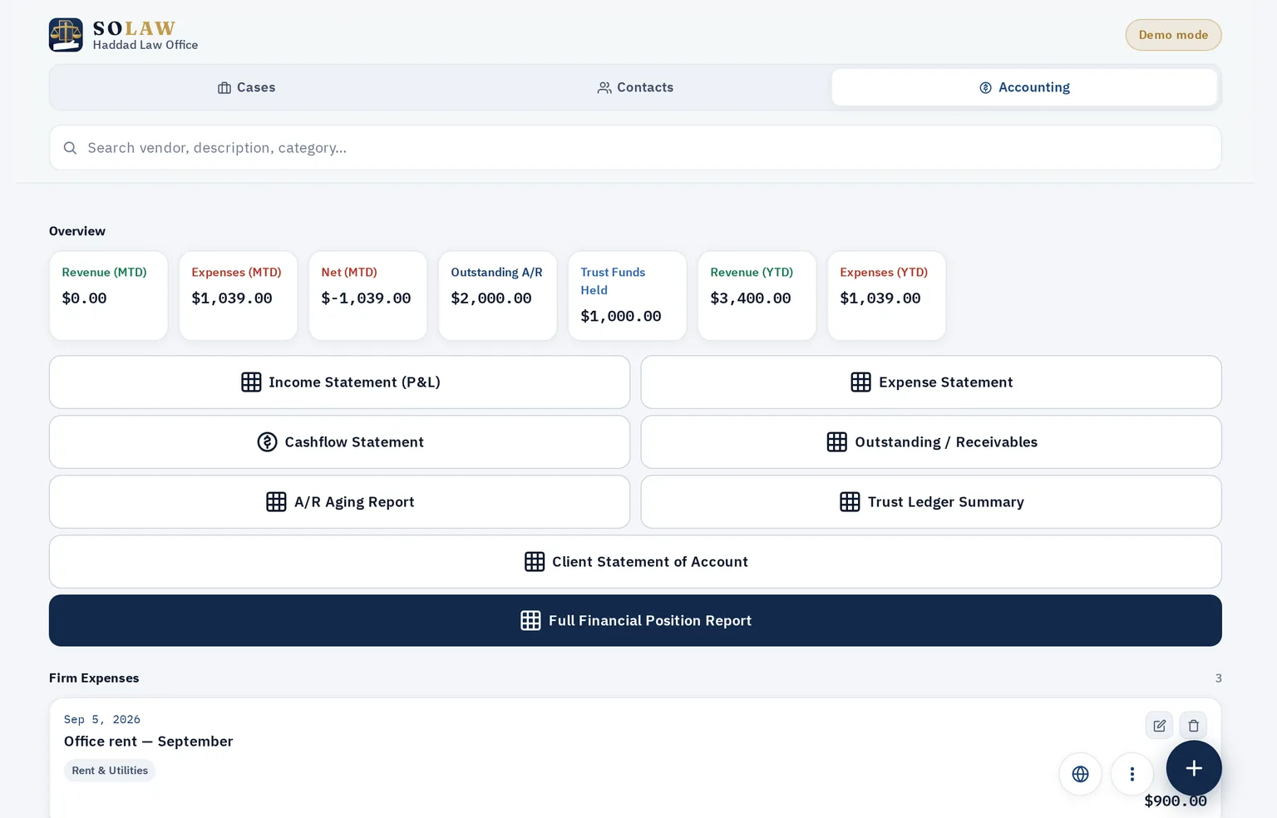The height and width of the screenshot is (818, 1277).
Task: Click the grid icon beside A/R Aging Report
Action: [x=276, y=502]
